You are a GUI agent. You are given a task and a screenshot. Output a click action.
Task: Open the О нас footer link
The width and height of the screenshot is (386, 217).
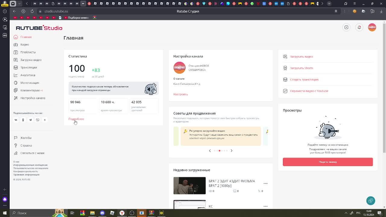(x=16, y=162)
